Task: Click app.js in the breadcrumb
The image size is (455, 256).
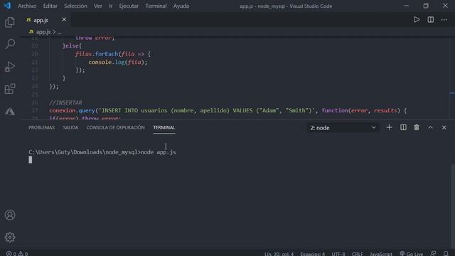Action: (x=43, y=32)
